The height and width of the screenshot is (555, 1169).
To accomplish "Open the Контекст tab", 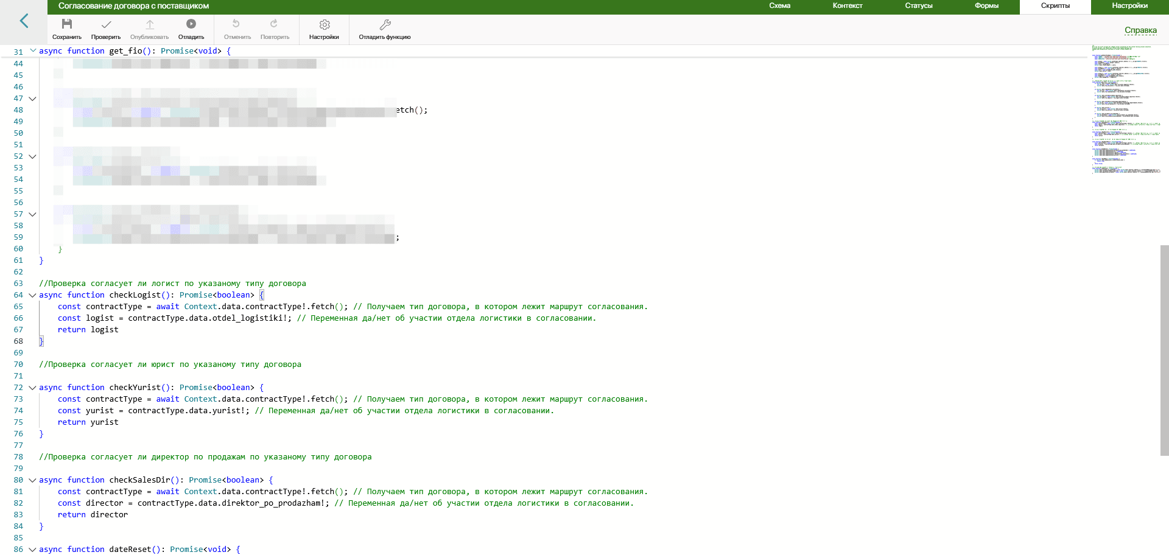I will click(x=847, y=6).
